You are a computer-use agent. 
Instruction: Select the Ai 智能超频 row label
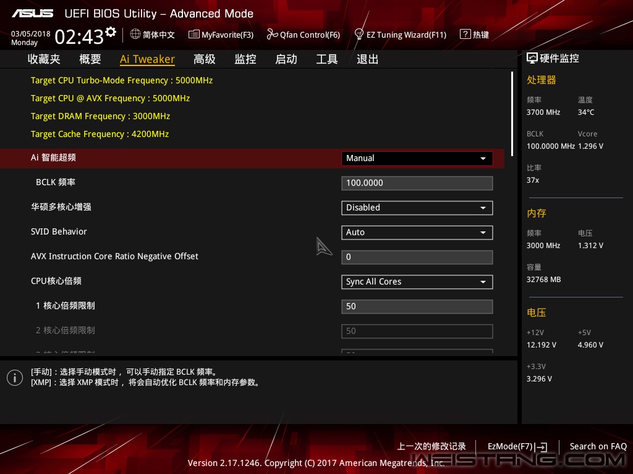tap(53, 157)
